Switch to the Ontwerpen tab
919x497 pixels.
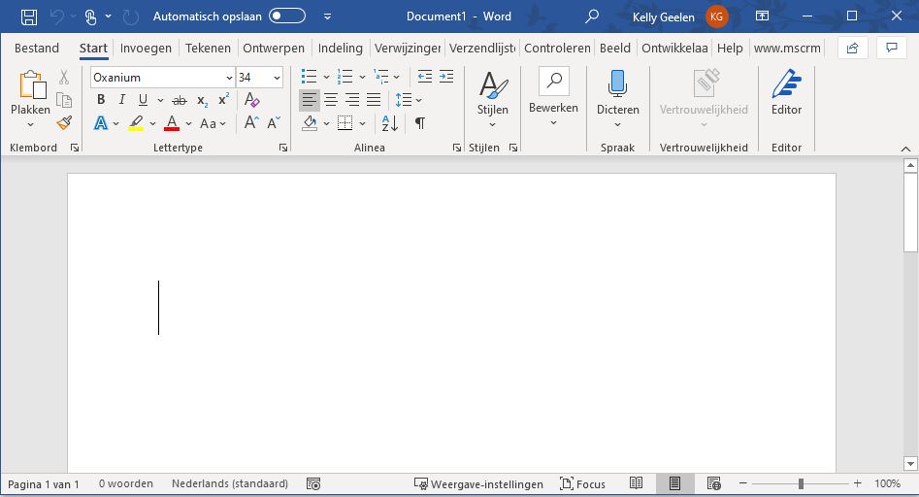(x=274, y=49)
